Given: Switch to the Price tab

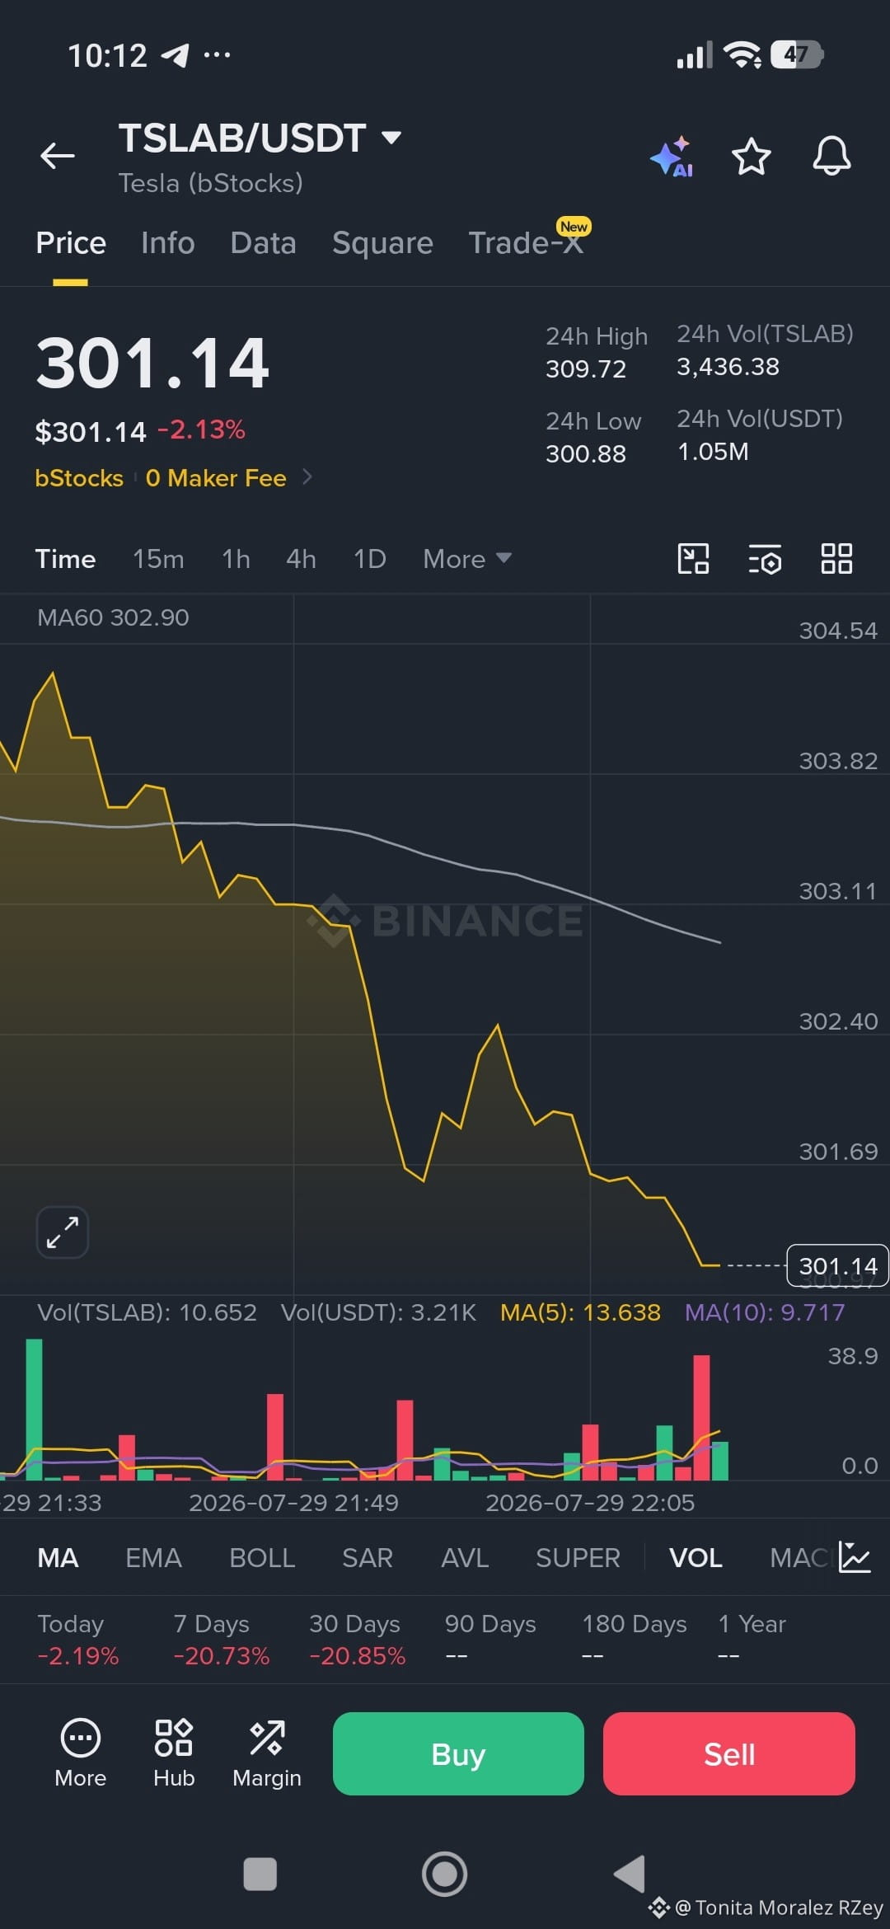Looking at the screenshot, I should pyautogui.click(x=71, y=243).
